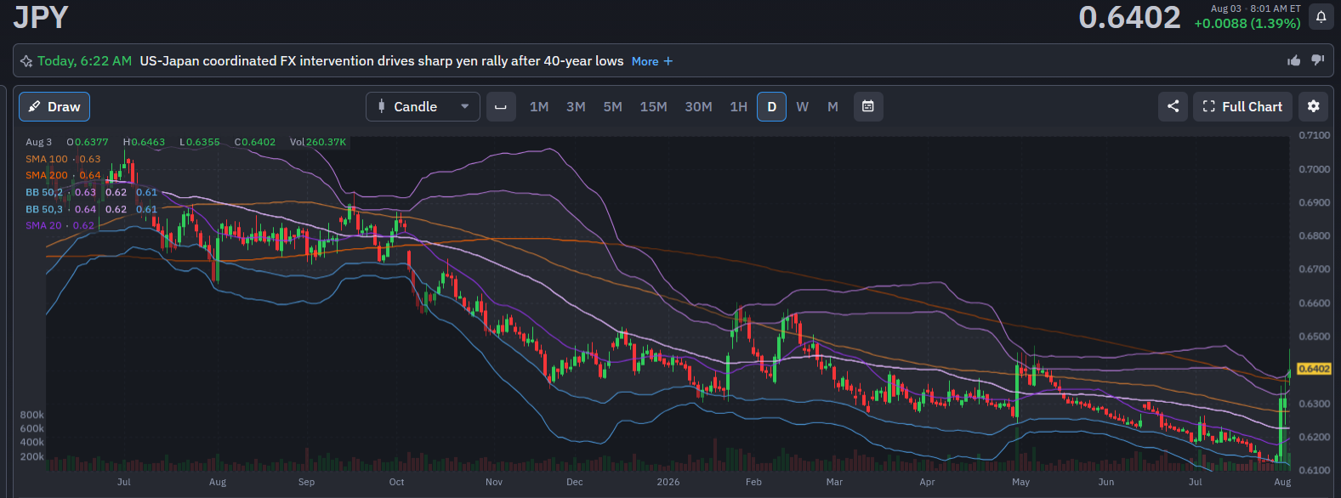Select the 5M interval
This screenshot has width=1341, height=498.
point(613,106)
